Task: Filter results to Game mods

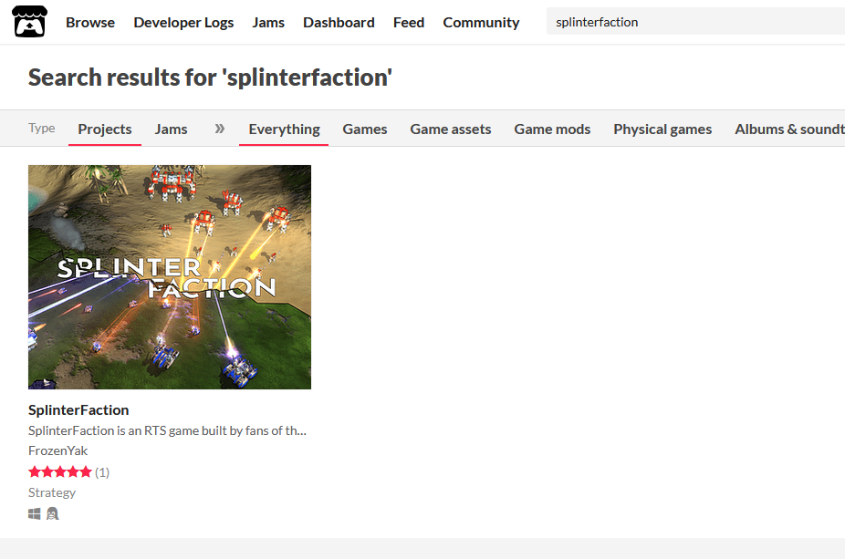Action: click(x=552, y=129)
